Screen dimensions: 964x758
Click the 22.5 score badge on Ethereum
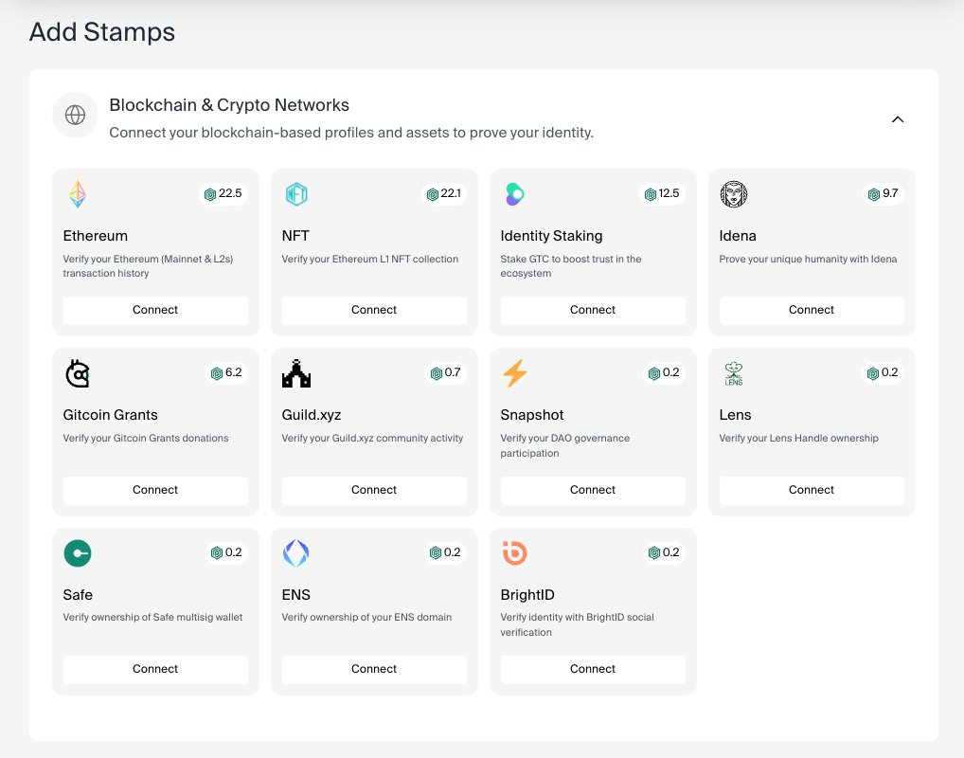point(223,194)
